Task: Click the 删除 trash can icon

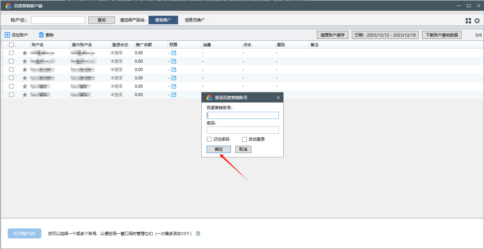Action: click(x=41, y=35)
